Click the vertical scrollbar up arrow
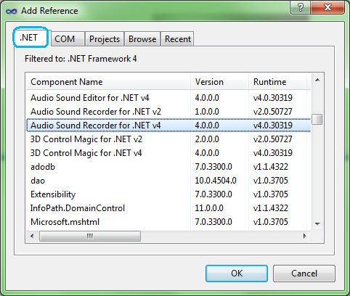This screenshot has height=296, width=350. pos(317,80)
